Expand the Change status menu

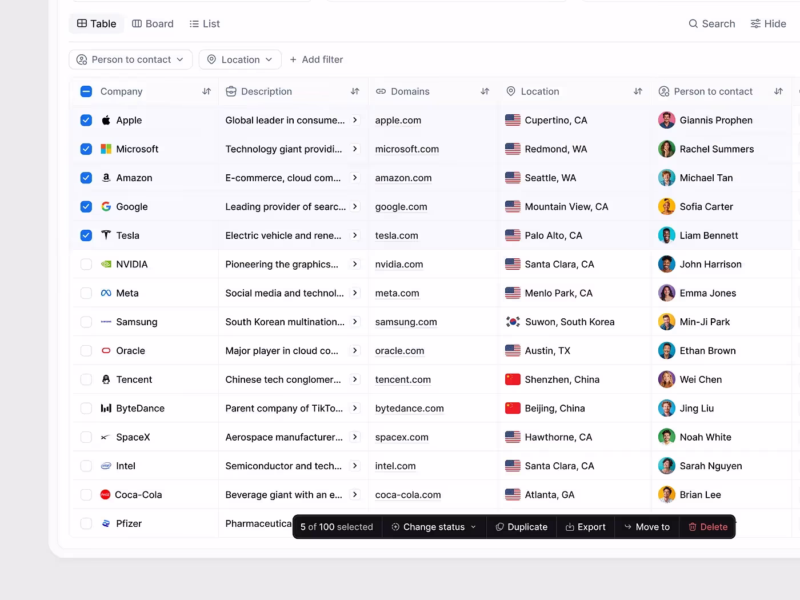click(434, 527)
